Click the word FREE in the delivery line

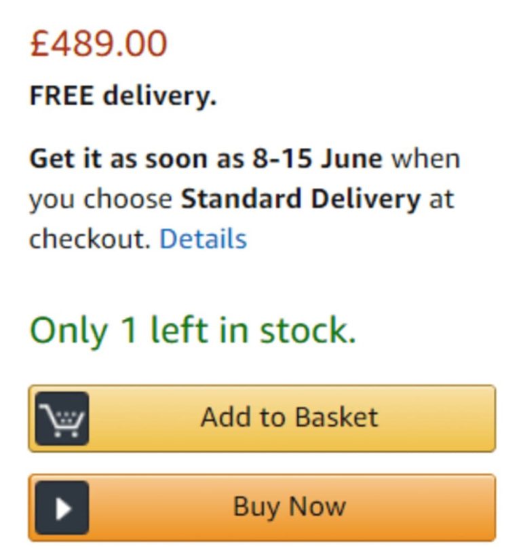click(61, 96)
